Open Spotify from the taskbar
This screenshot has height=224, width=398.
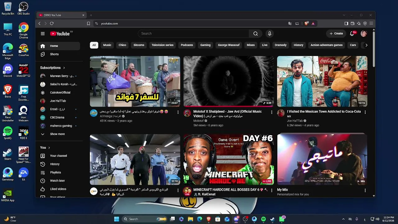pos(263,219)
